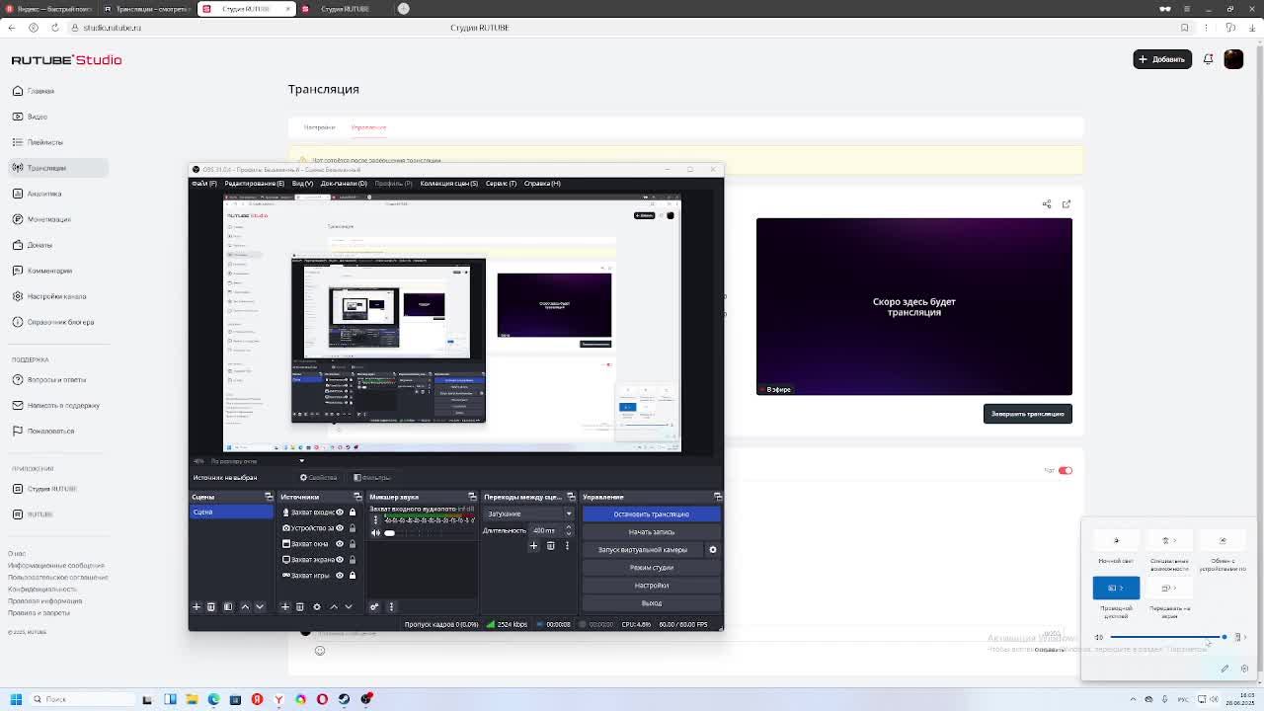Open the OBS Редактирование menu
This screenshot has height=711, width=1264.
[254, 184]
